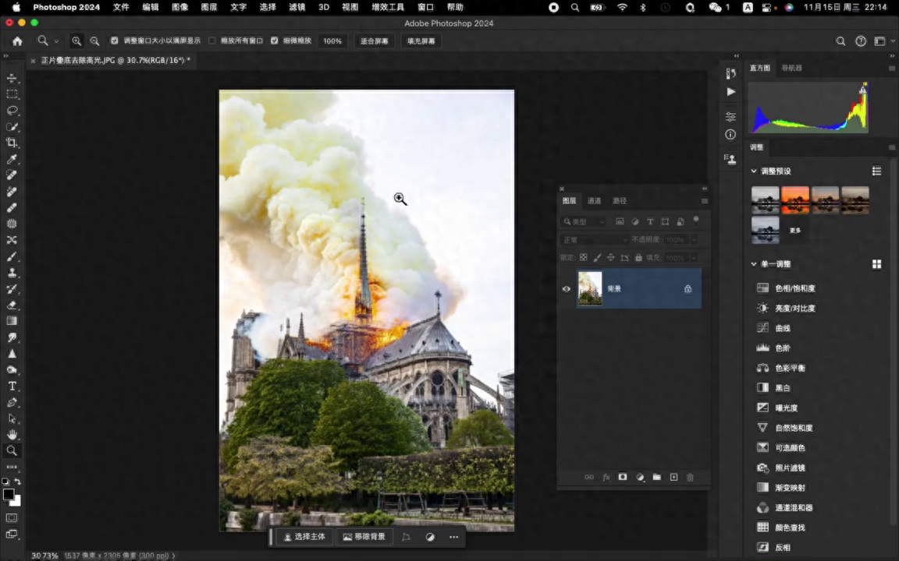Click the 填充屏幕 button
The height and width of the screenshot is (561, 899).
point(421,41)
